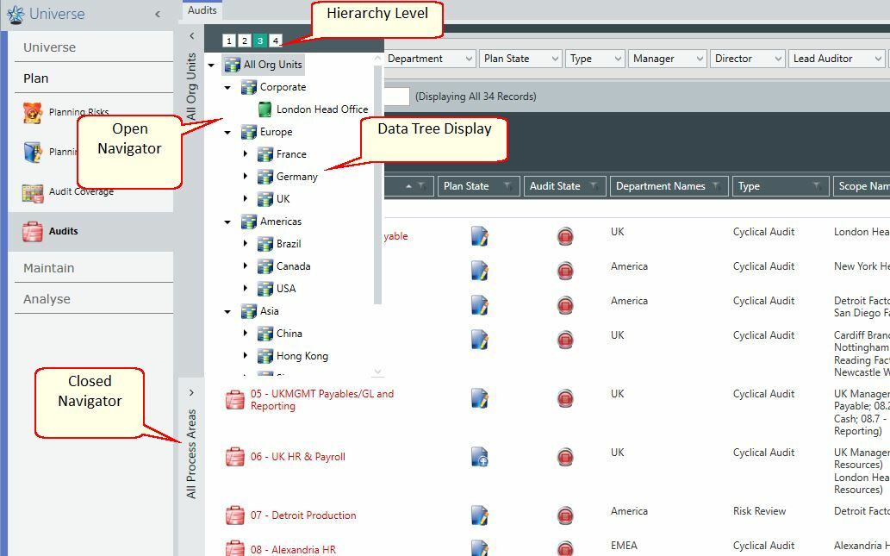
Task: Select hierarchy level 4
Action: (276, 41)
